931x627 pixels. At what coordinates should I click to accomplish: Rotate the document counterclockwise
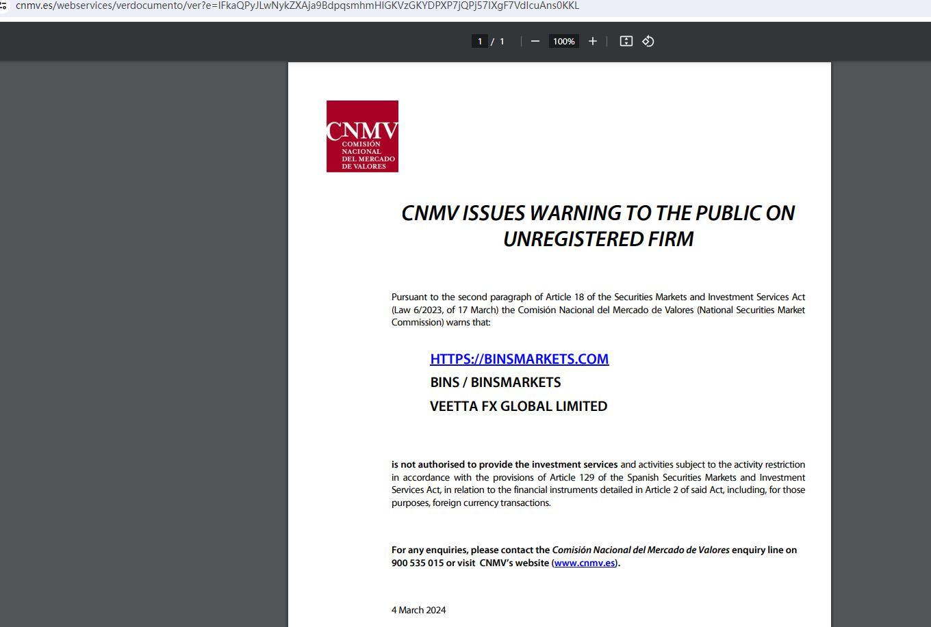click(x=648, y=42)
